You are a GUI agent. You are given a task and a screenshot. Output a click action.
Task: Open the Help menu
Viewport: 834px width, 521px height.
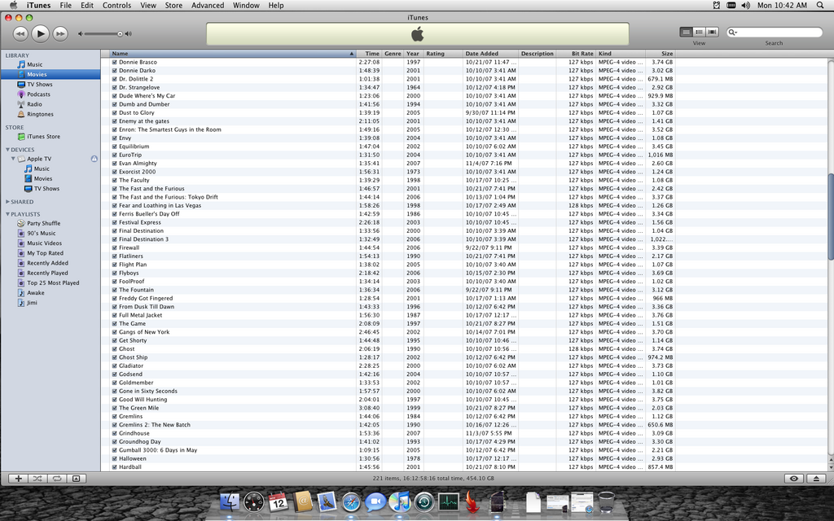(275, 6)
